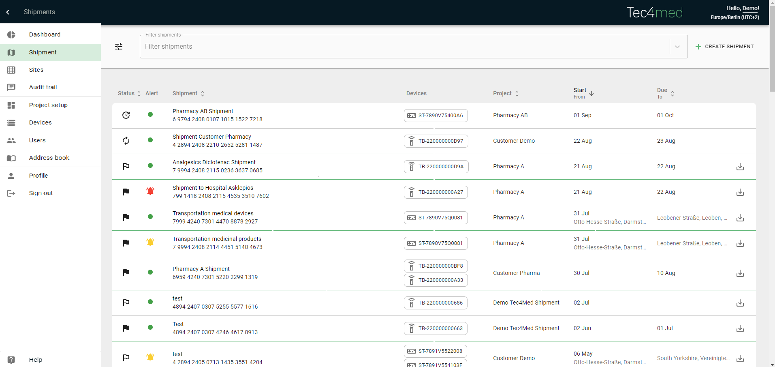The width and height of the screenshot is (775, 367).
Task: Navigate to Audit trail page
Action: click(x=43, y=87)
